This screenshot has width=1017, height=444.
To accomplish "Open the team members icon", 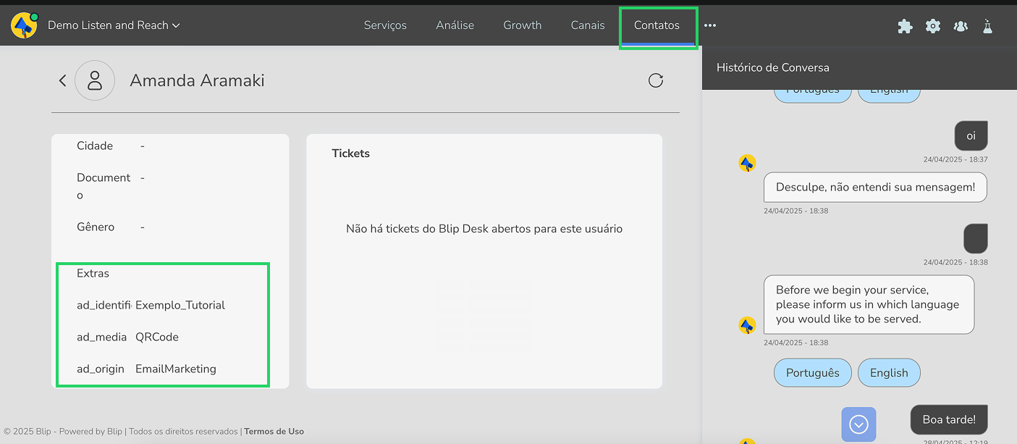I will click(961, 26).
